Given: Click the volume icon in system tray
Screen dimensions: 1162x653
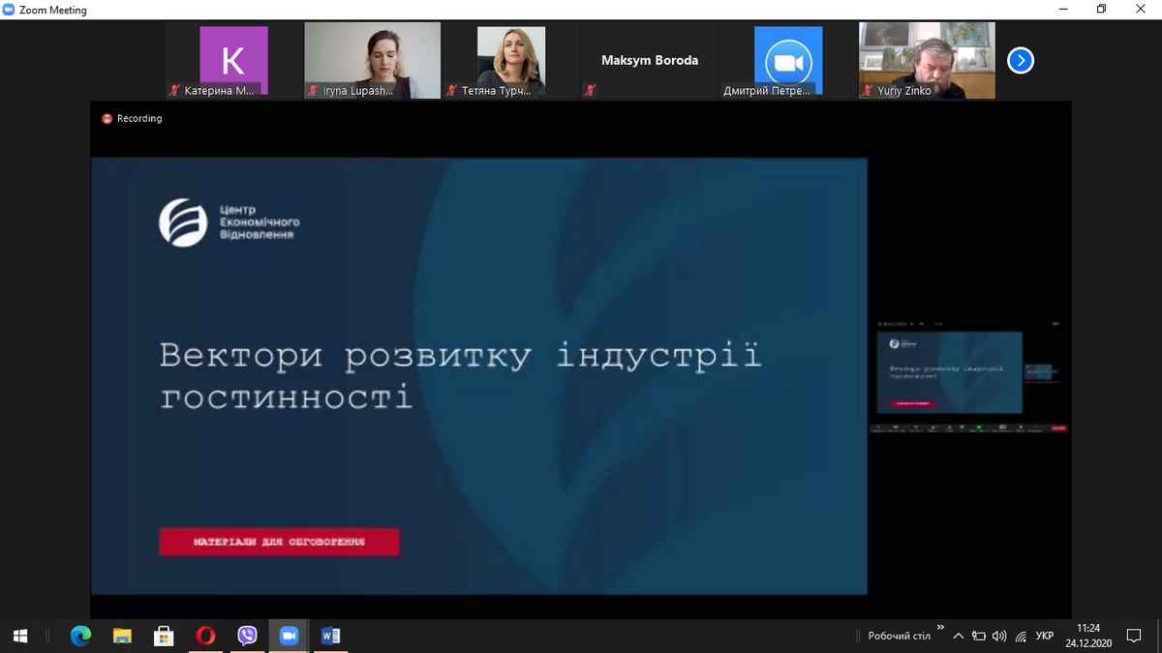Looking at the screenshot, I should tap(999, 636).
